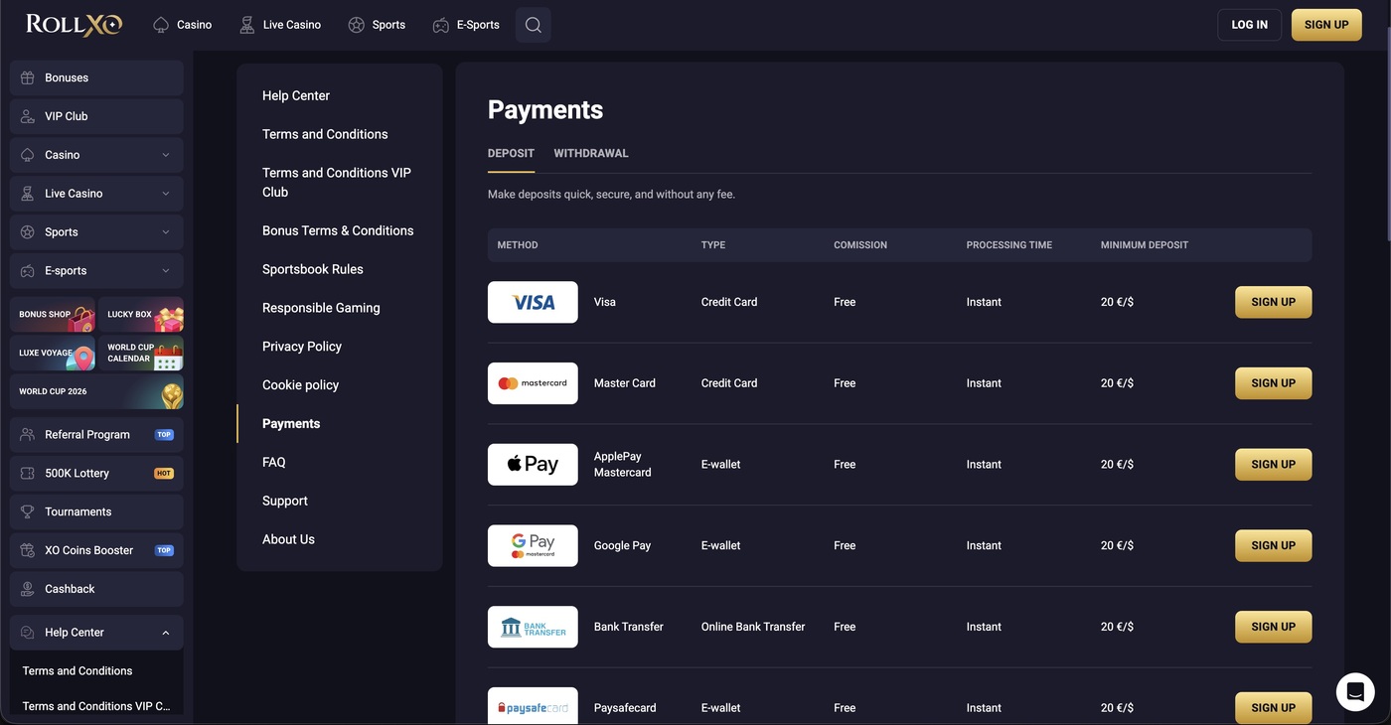The image size is (1391, 725).
Task: Click Sign Up in the Google Pay row
Action: pyautogui.click(x=1273, y=545)
